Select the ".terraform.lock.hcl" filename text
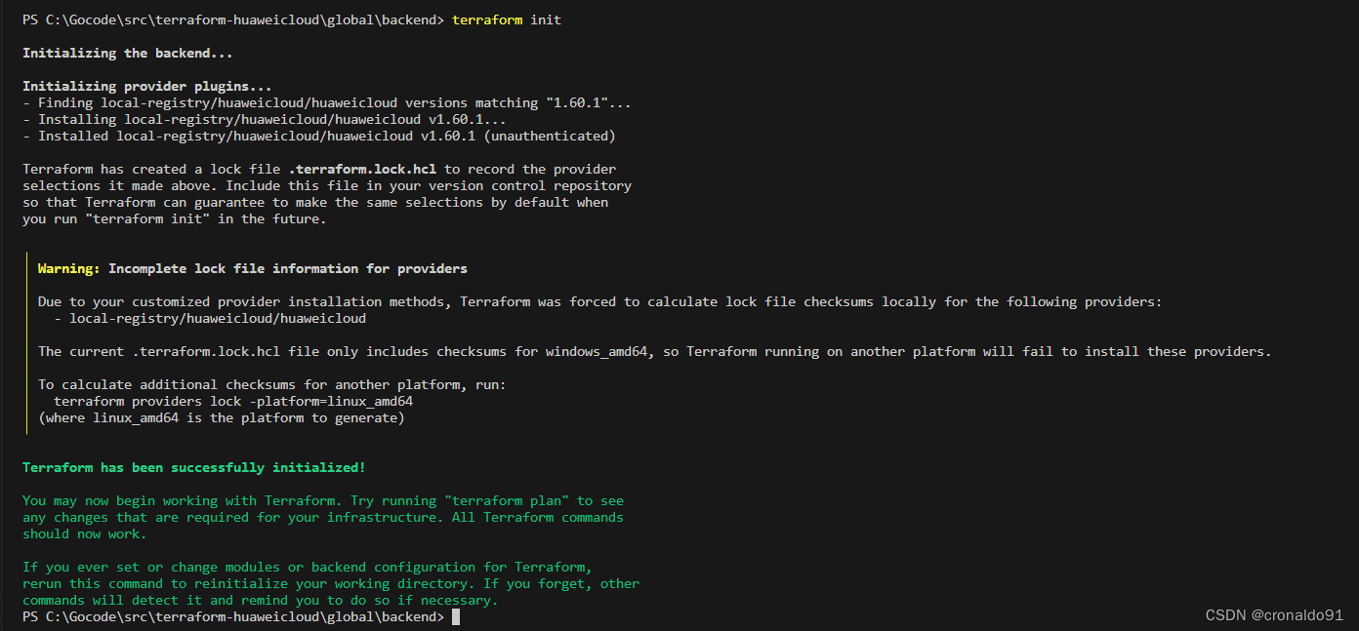The width and height of the screenshot is (1359, 631). tap(363, 168)
